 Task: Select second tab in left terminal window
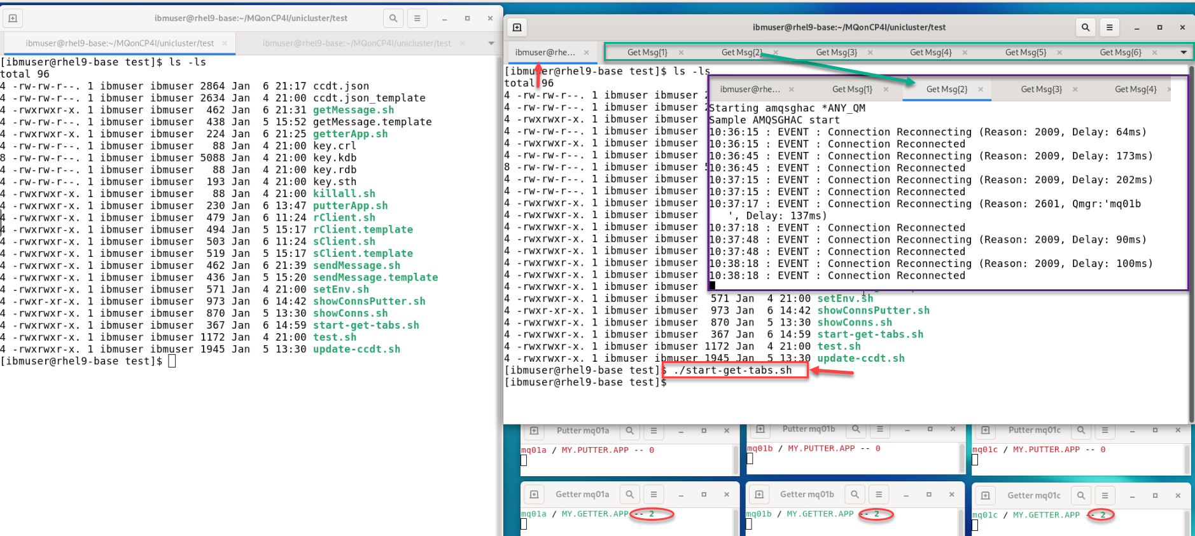pyautogui.click(x=356, y=43)
